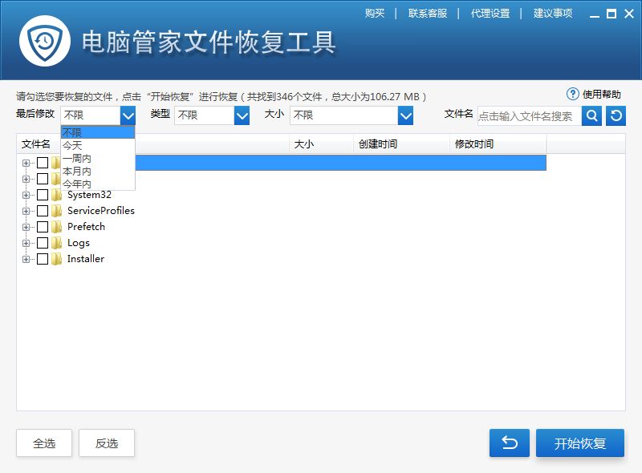
Task: Select 不限 in dropdown list
Action: point(97,132)
